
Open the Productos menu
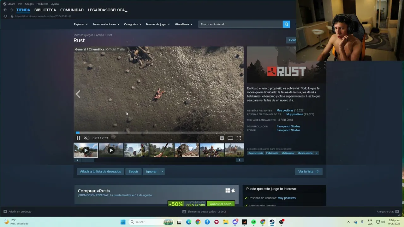(42, 4)
